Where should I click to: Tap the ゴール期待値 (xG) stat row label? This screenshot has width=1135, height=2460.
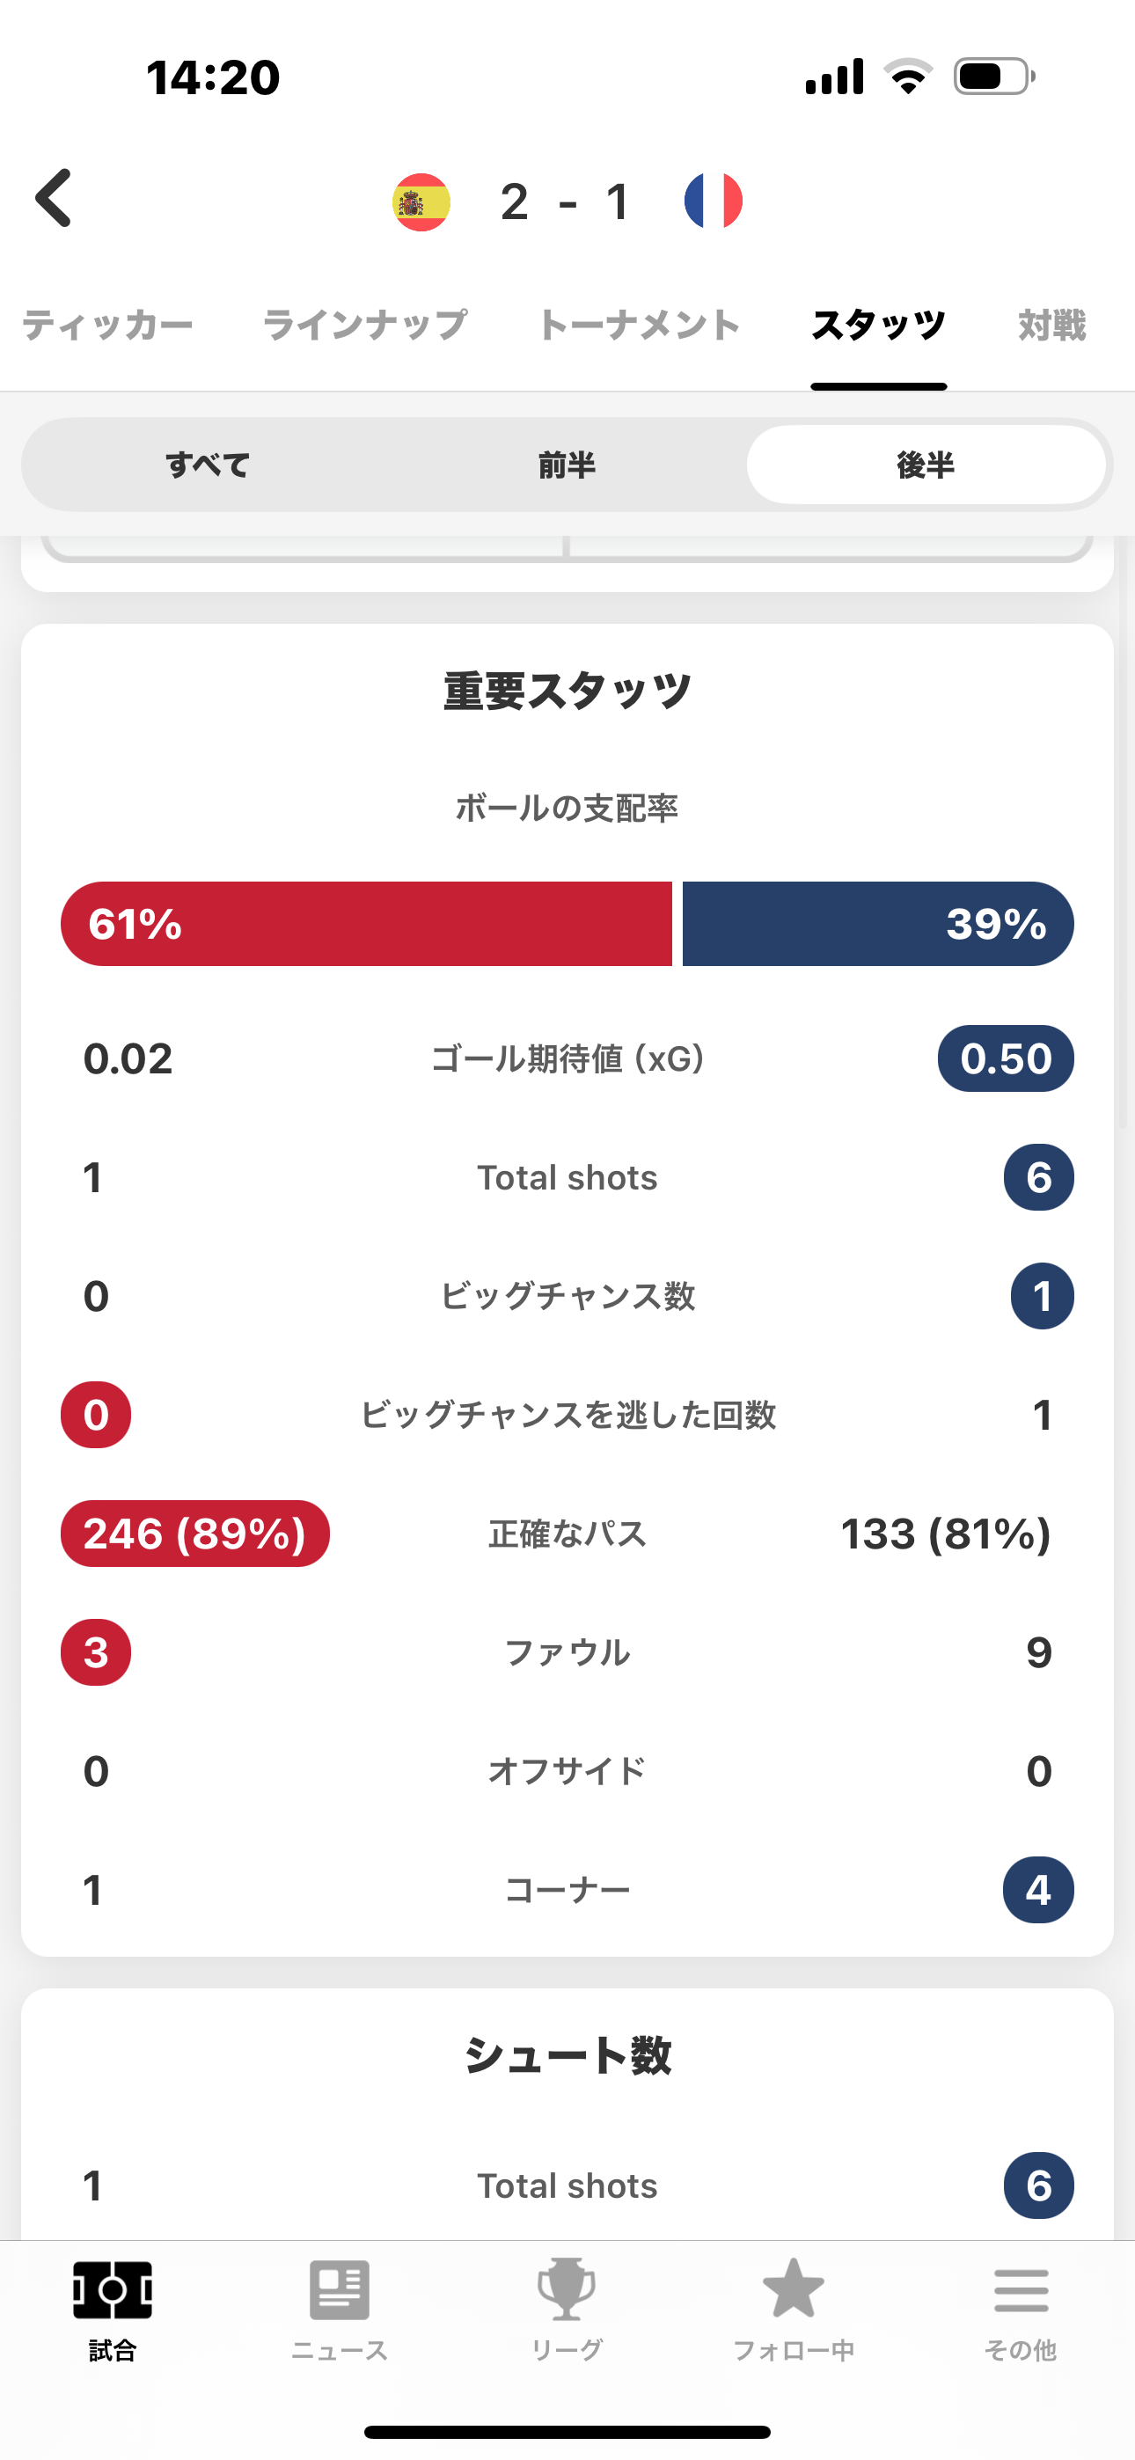pyautogui.click(x=567, y=1059)
